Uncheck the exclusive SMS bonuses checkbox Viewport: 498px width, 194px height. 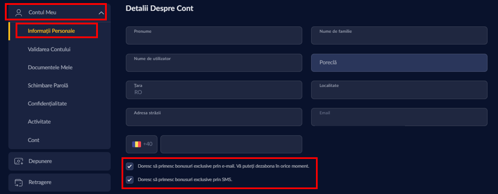click(130, 180)
